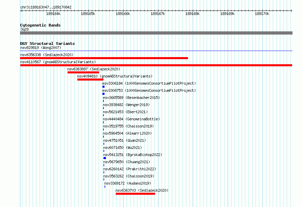This screenshot has height=207, width=302.
Task: Open nsv4440484 (GenomeinaBottle) variant
Action: 131,119
